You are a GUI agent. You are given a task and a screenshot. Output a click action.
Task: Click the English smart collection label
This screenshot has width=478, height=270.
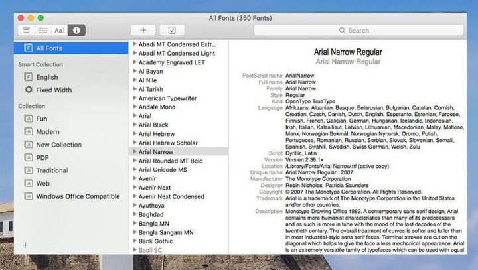47,77
